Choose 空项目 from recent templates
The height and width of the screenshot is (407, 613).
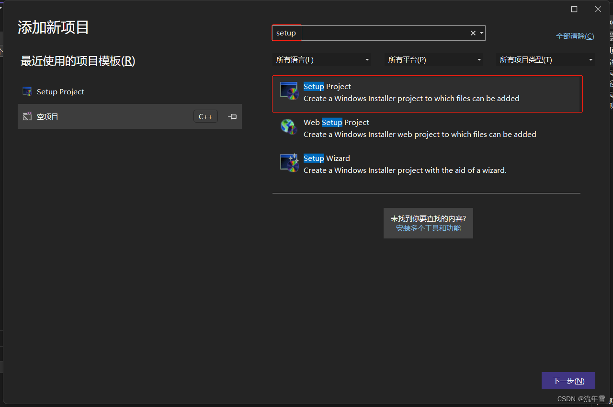130,116
